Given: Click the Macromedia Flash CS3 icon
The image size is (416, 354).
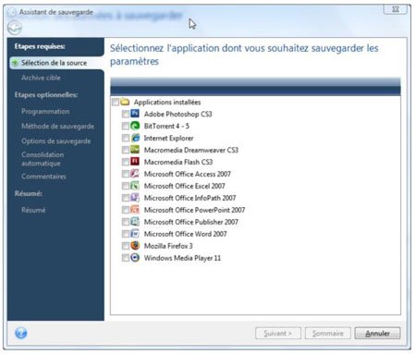Looking at the screenshot, I should point(135,162).
